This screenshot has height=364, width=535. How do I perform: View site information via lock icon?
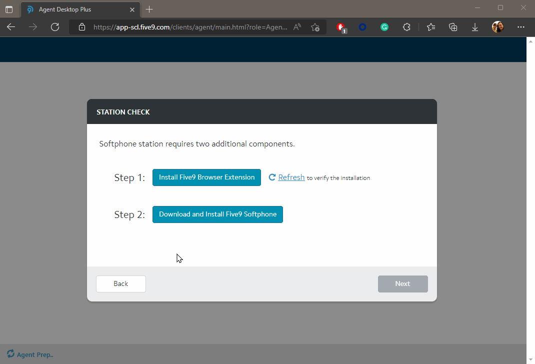[82, 27]
